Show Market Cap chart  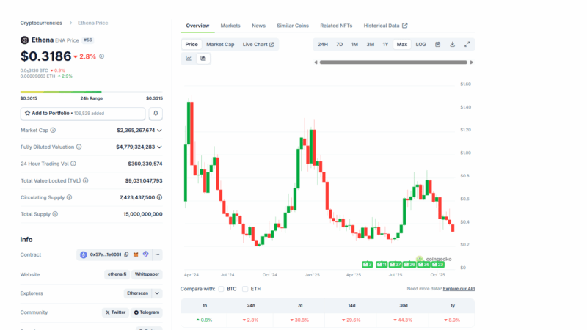coord(220,45)
